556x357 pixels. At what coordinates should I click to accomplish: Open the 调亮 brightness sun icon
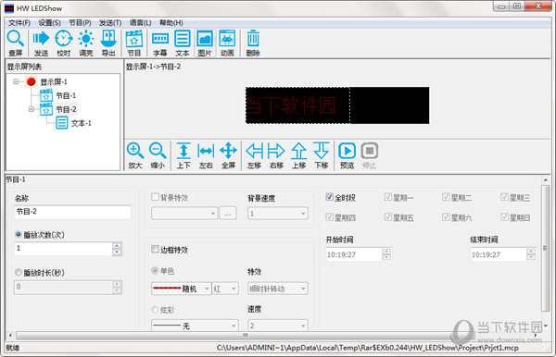(86, 43)
